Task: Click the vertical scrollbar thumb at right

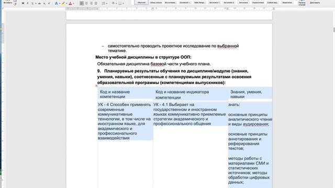Action: [334, 29]
